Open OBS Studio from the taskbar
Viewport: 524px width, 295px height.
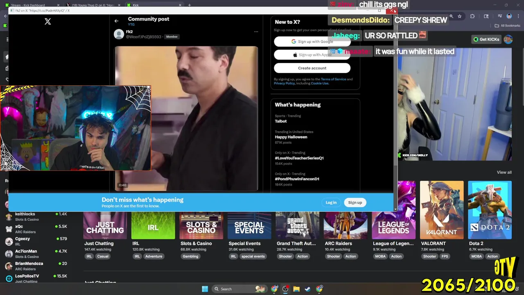point(285,289)
